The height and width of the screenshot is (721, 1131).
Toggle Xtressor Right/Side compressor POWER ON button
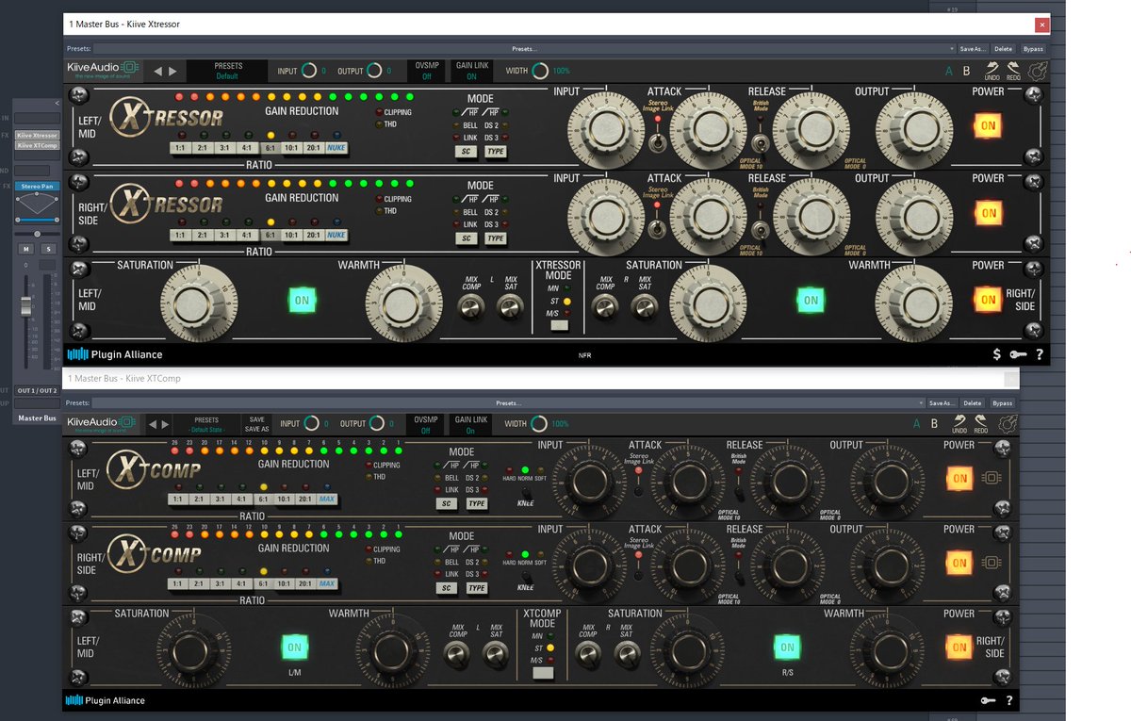[988, 212]
